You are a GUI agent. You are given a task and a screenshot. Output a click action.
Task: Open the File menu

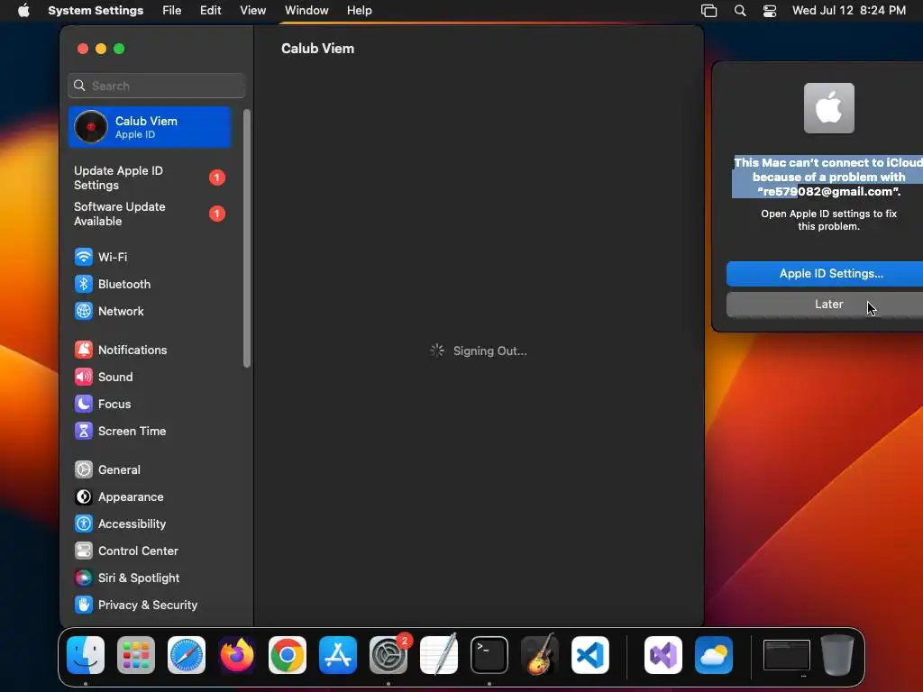click(172, 11)
